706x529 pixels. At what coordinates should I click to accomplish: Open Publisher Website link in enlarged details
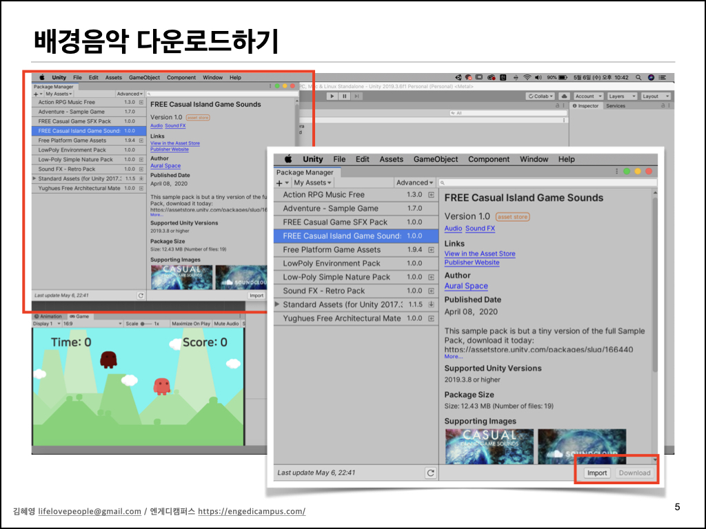coord(472,262)
